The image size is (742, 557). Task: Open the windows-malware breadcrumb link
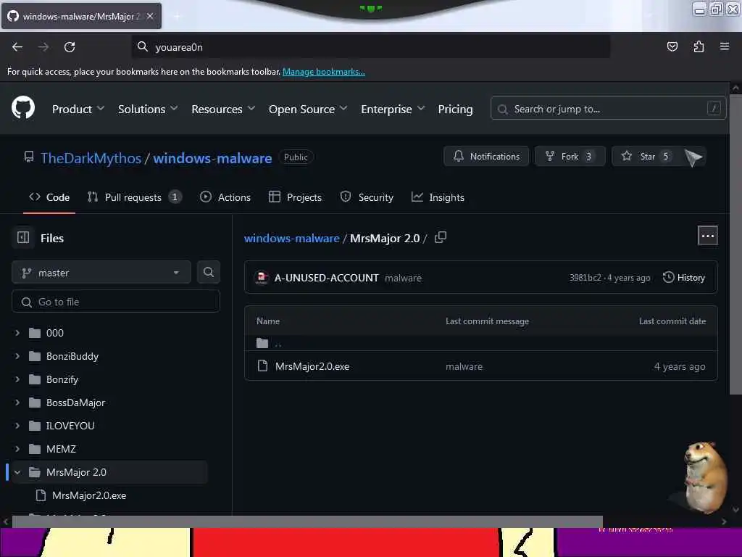(x=291, y=238)
